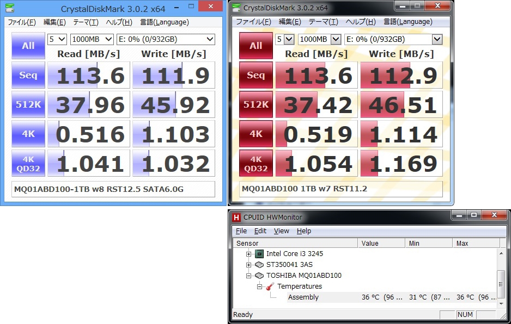Run the Seq test in the red CrystalDiskMark window
The width and height of the screenshot is (511, 324).
[x=256, y=75]
